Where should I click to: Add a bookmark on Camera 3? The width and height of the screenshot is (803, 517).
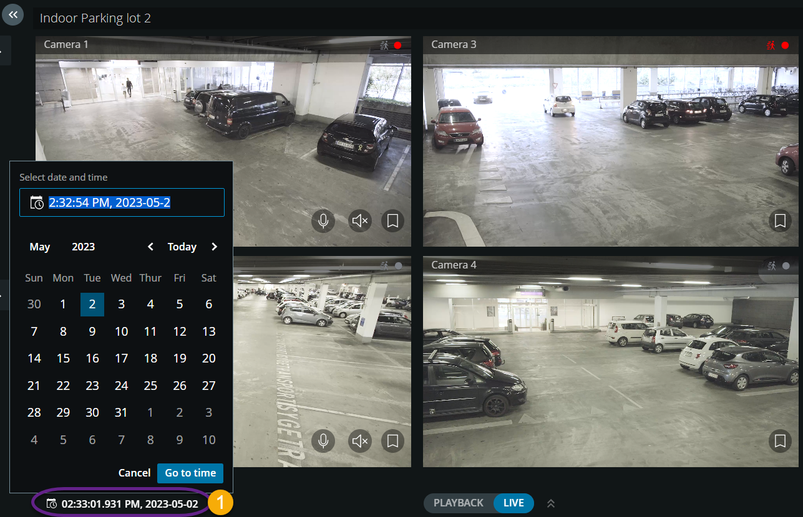[x=780, y=221]
